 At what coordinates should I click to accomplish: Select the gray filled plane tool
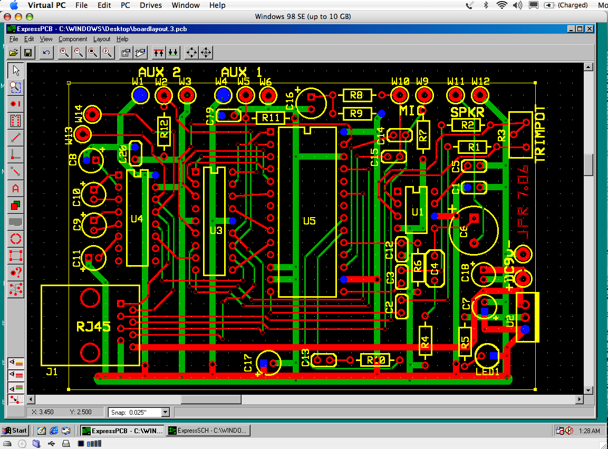(x=15, y=222)
